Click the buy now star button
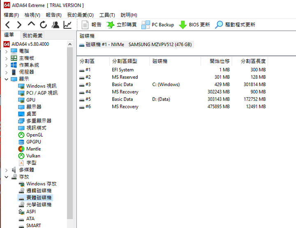Viewport: 296px width, 228px height. coord(122,25)
